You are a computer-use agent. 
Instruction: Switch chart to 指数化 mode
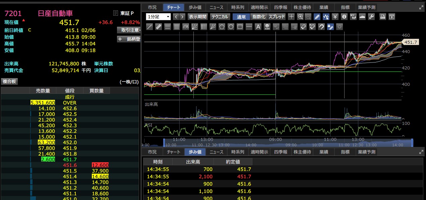[259, 17]
